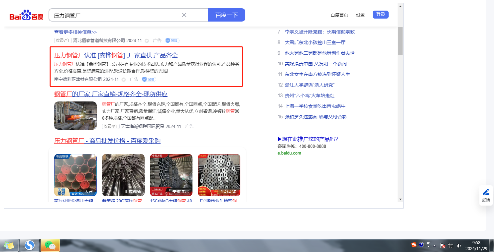Click the scrollbar down arrow

[x=400, y=199]
